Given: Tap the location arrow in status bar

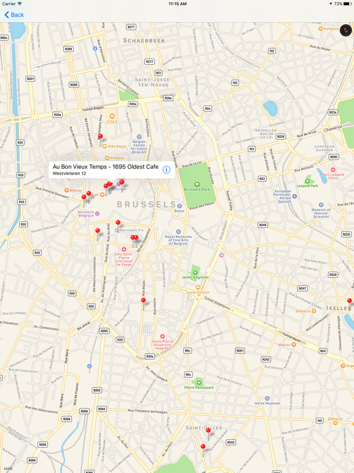Looking at the screenshot, I should (331, 4).
